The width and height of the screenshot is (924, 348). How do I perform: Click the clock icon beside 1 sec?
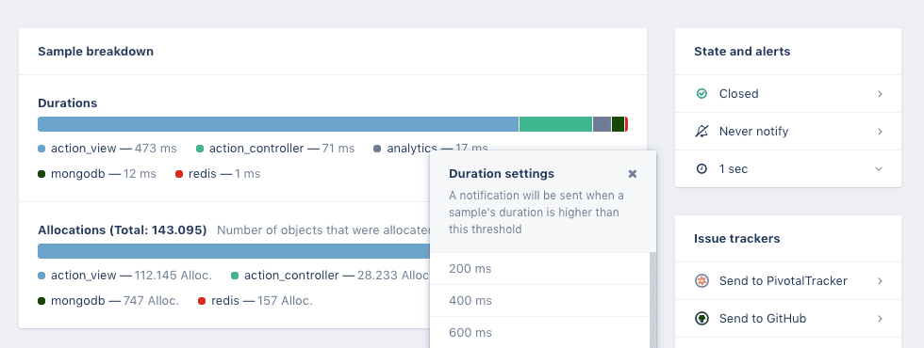(x=701, y=168)
